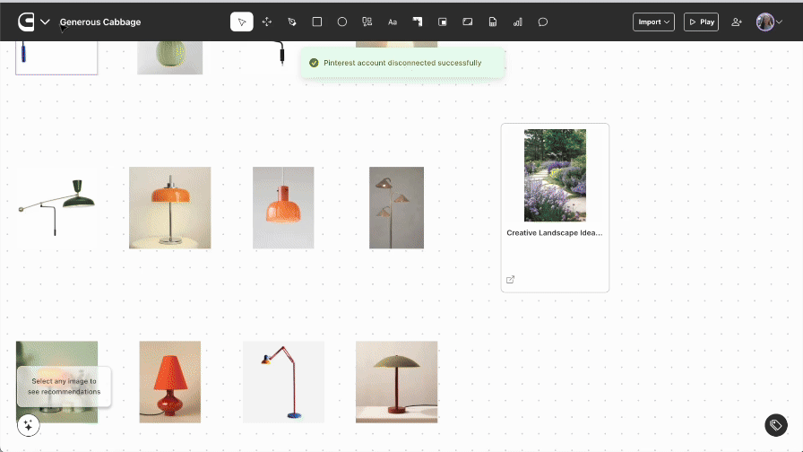The width and height of the screenshot is (803, 452).
Task: Select the move/pan tool
Action: (267, 22)
